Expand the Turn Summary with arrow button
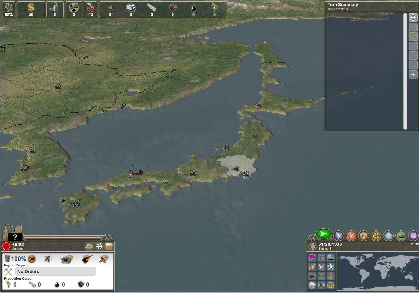This screenshot has width=419, height=293. click(x=413, y=75)
